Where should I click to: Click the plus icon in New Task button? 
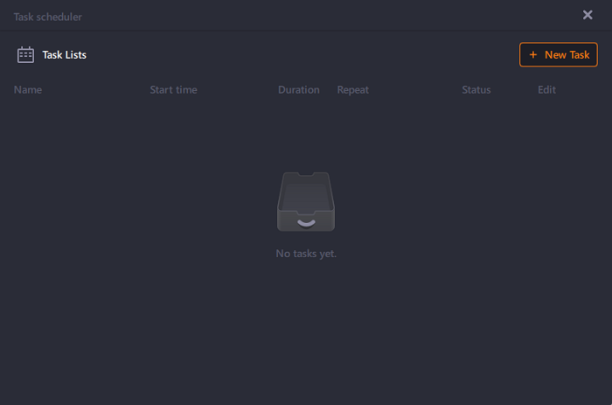(533, 55)
